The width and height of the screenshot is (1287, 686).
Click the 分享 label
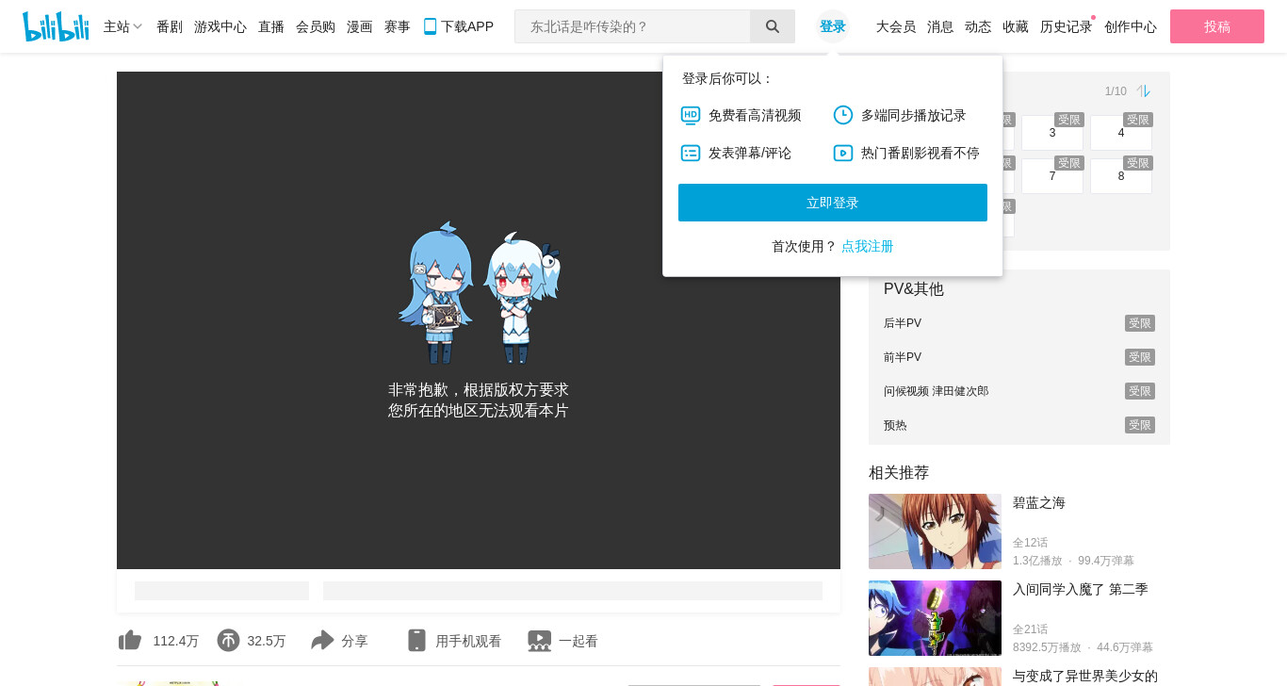click(354, 641)
